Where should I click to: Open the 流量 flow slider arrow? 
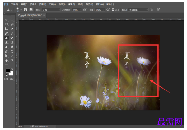[x=103, y=10]
